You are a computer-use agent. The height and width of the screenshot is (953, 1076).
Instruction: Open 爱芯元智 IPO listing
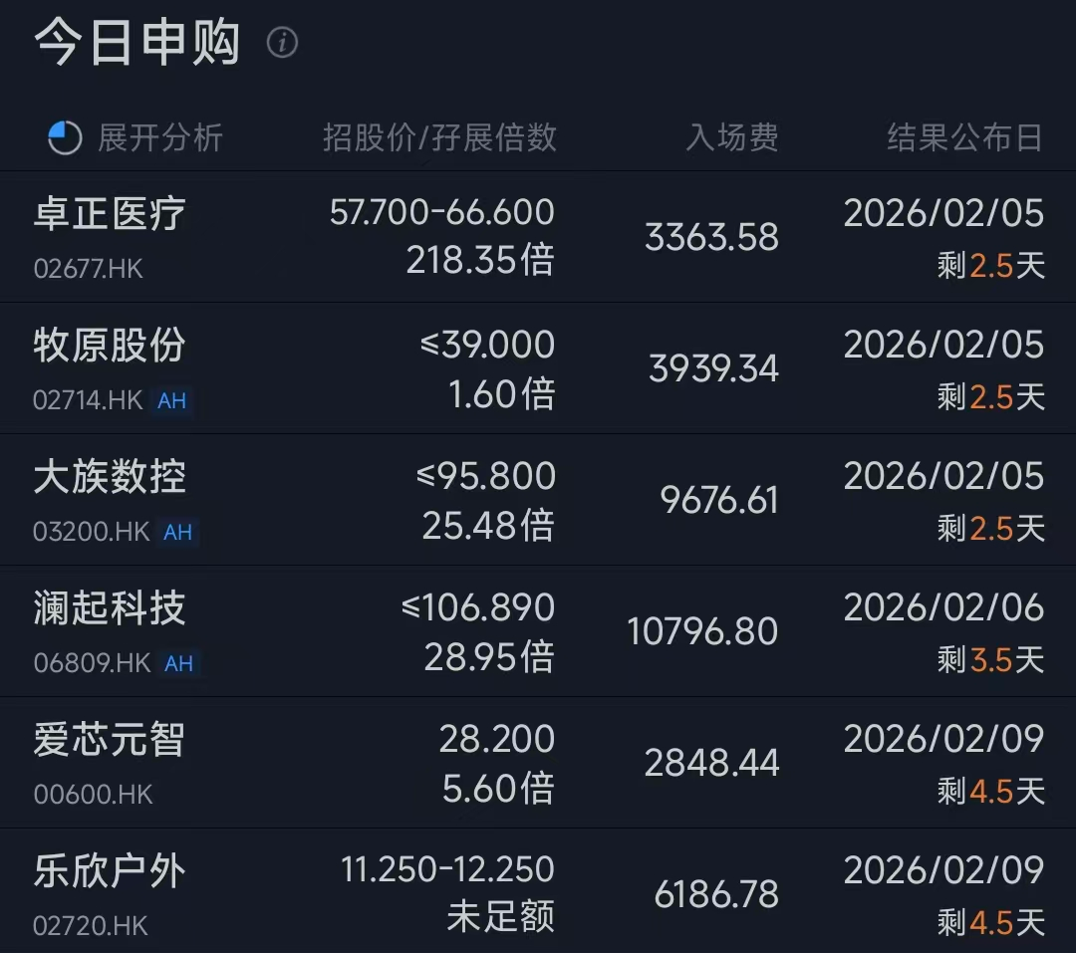pyautogui.click(x=110, y=741)
